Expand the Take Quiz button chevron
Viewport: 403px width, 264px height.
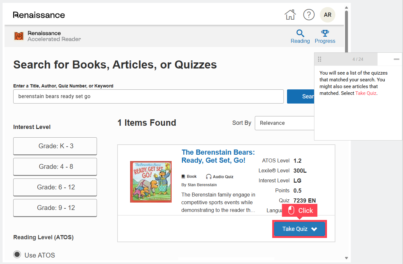[314, 229]
